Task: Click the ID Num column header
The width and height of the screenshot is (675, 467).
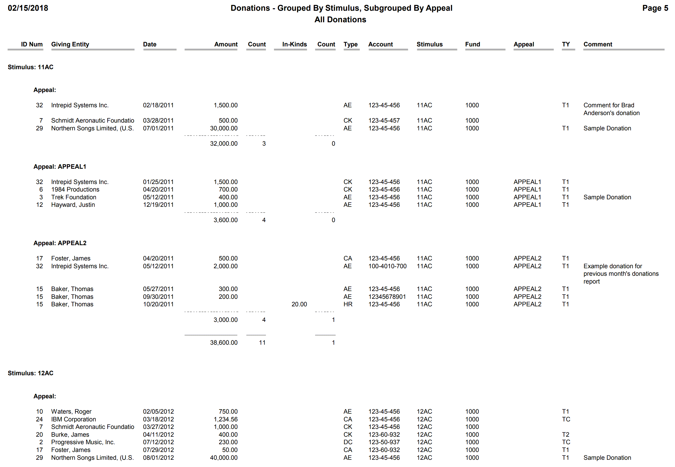Action: click(32, 44)
